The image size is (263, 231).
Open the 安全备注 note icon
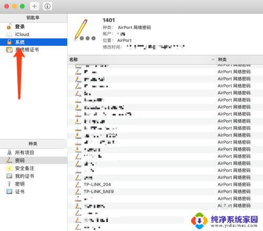tap(9, 168)
